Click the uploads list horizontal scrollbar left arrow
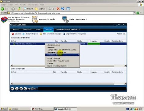144x111 pixels. (x=11, y=84)
